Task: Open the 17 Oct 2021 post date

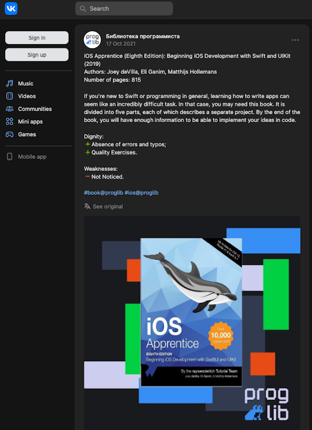Action: click(121, 44)
